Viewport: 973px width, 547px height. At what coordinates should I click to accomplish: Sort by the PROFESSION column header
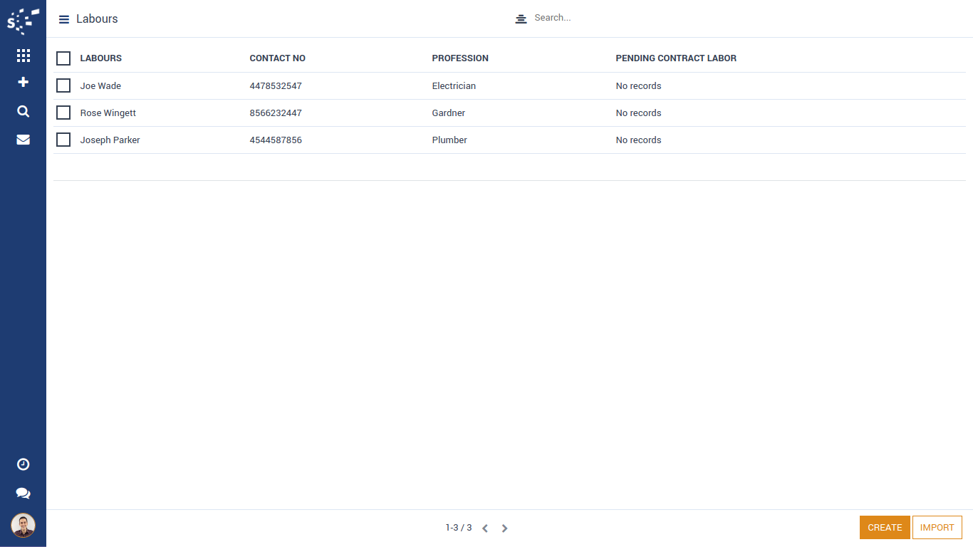tap(460, 58)
